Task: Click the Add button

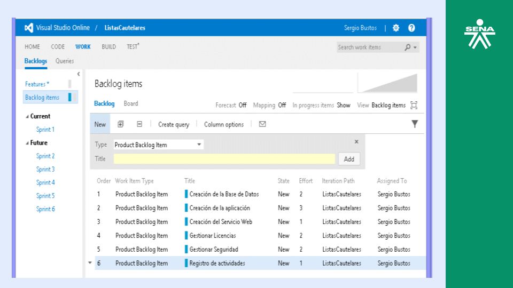Action: pyautogui.click(x=349, y=159)
